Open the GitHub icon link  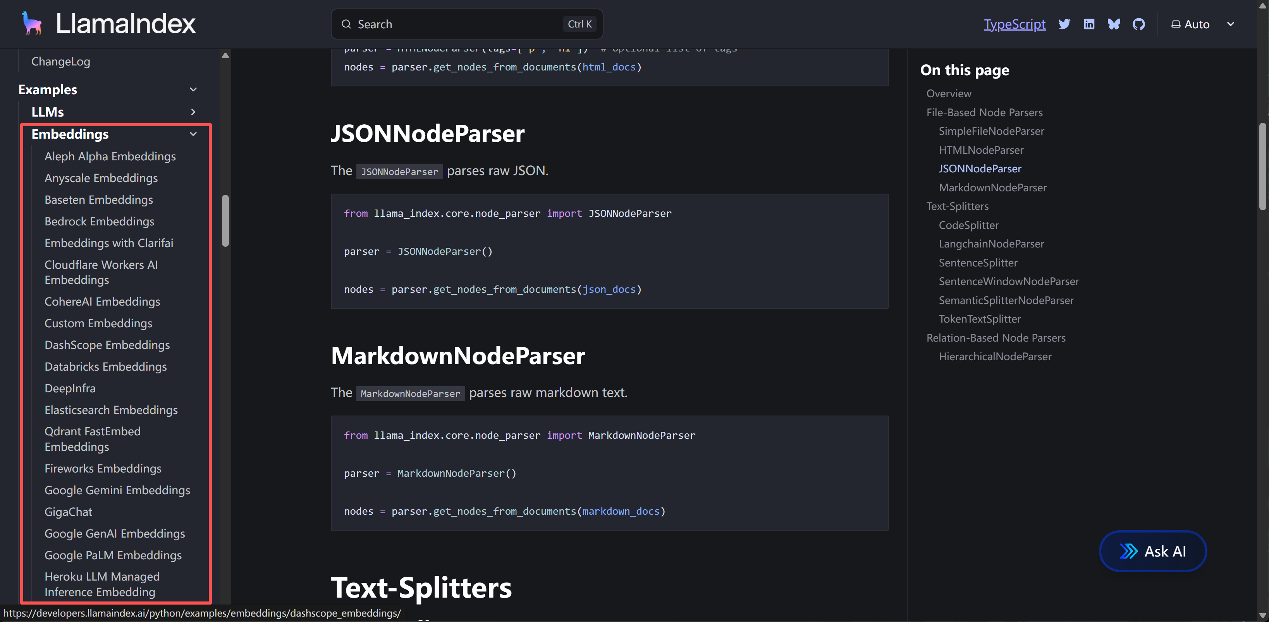point(1138,24)
